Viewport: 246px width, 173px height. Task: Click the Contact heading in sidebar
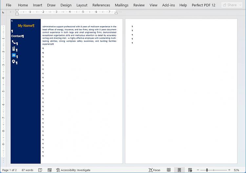17,36
